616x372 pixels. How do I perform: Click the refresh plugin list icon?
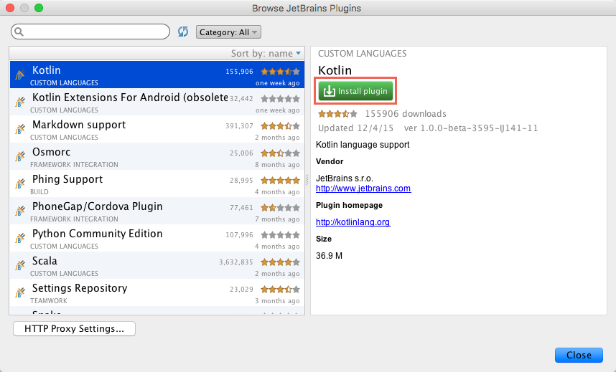click(183, 32)
